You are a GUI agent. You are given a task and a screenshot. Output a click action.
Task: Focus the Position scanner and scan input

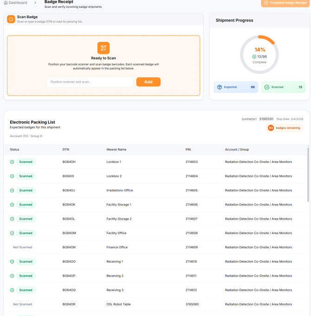click(90, 82)
